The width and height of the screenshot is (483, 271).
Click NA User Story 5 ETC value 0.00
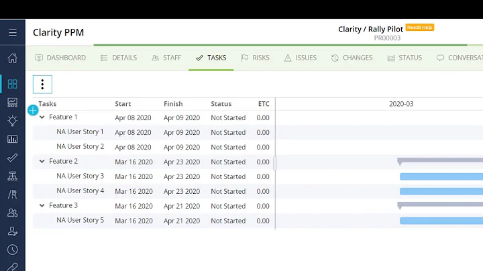[263, 221]
